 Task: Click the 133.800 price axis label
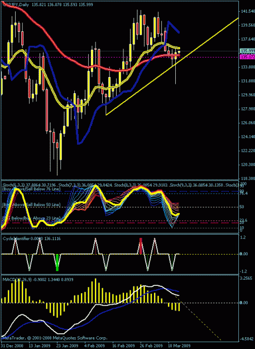(247, 67)
